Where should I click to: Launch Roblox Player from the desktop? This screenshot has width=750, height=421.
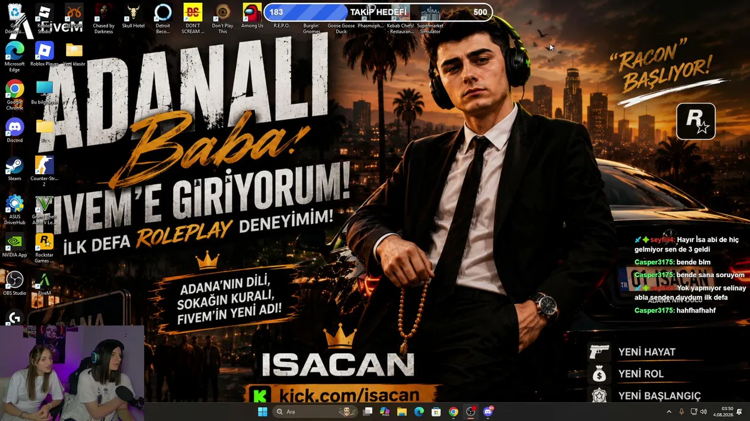click(x=45, y=54)
